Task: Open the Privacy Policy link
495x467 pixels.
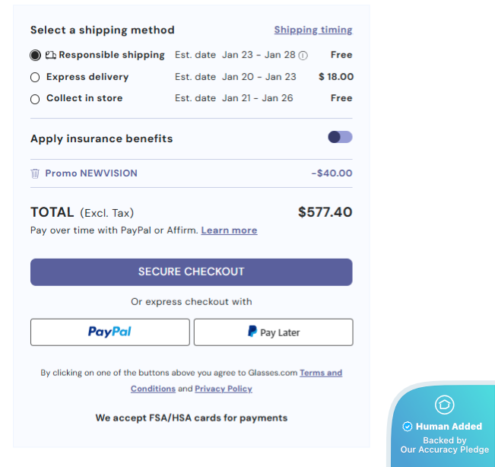Action: coord(223,389)
